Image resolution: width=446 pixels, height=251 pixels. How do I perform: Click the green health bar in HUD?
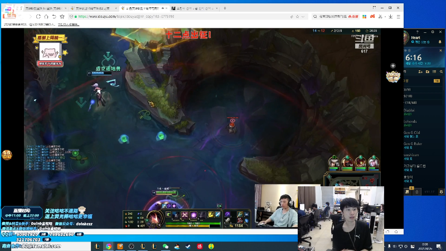193,224
